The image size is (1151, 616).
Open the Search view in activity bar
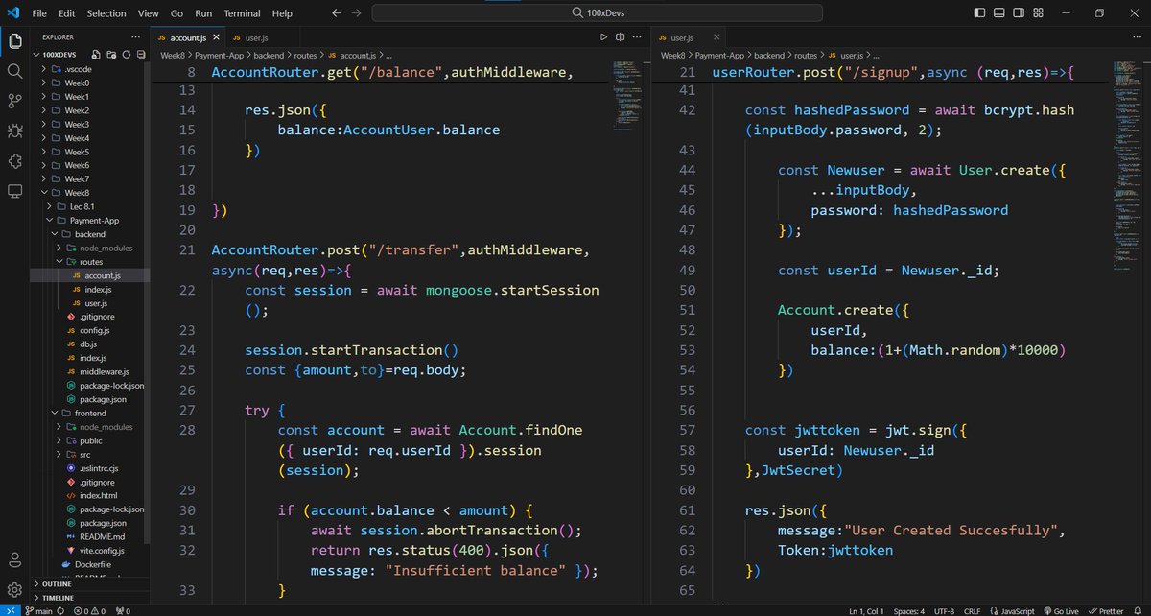tap(14, 71)
